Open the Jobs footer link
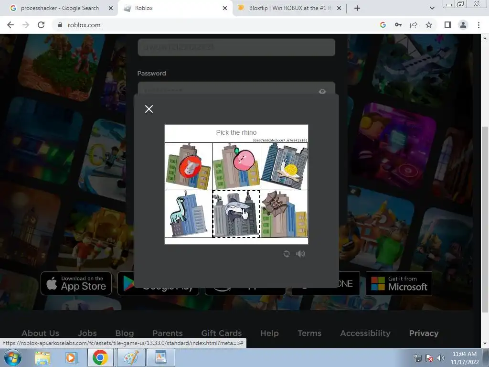This screenshot has height=367, width=489. pyautogui.click(x=87, y=333)
